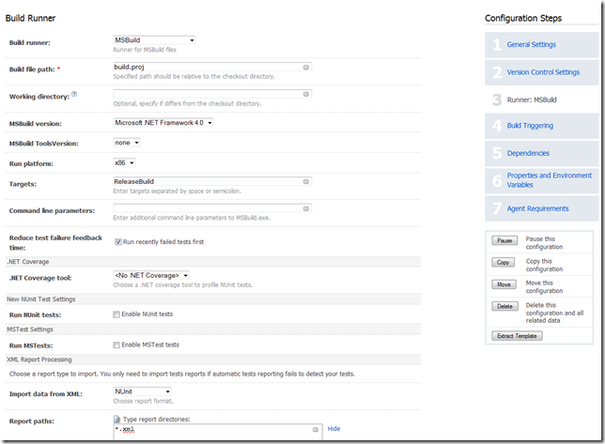605x444 pixels.
Task: Click the Extract Template button
Action: click(517, 336)
